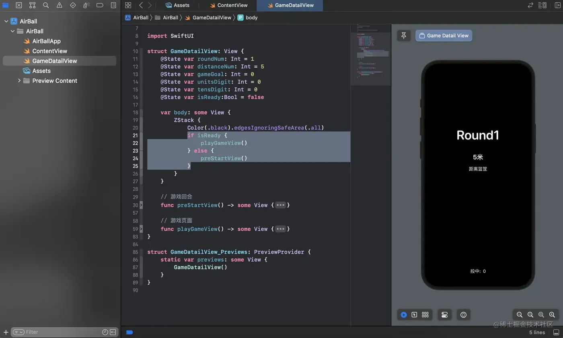Switch to the Assets editor tab
Screen dimensions: 563x338
click(177, 5)
